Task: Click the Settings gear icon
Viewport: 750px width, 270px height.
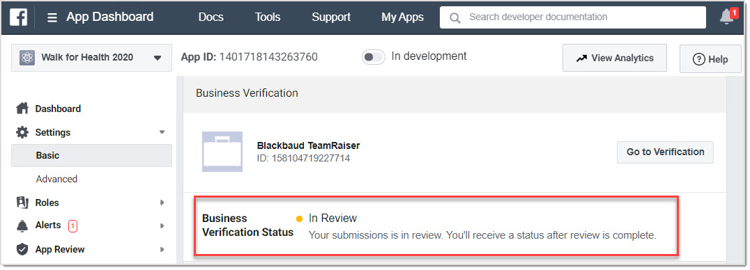Action: (x=22, y=132)
